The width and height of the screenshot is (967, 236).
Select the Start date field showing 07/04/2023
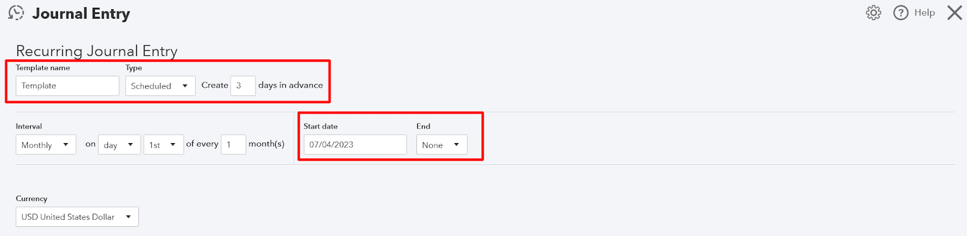click(x=355, y=145)
